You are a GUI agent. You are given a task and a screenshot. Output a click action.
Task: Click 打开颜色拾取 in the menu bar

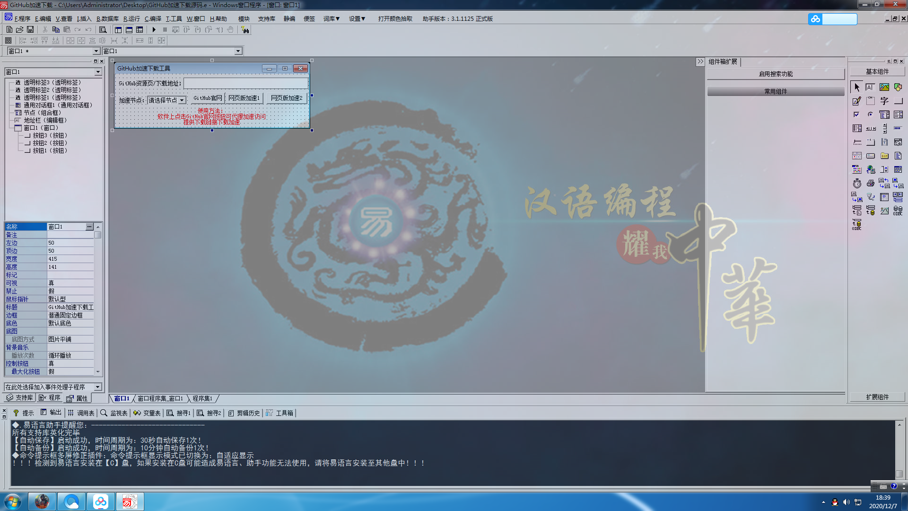point(395,19)
